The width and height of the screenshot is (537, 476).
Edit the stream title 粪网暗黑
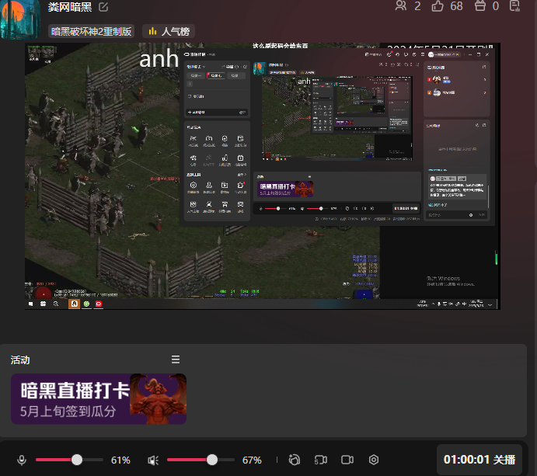pos(103,7)
